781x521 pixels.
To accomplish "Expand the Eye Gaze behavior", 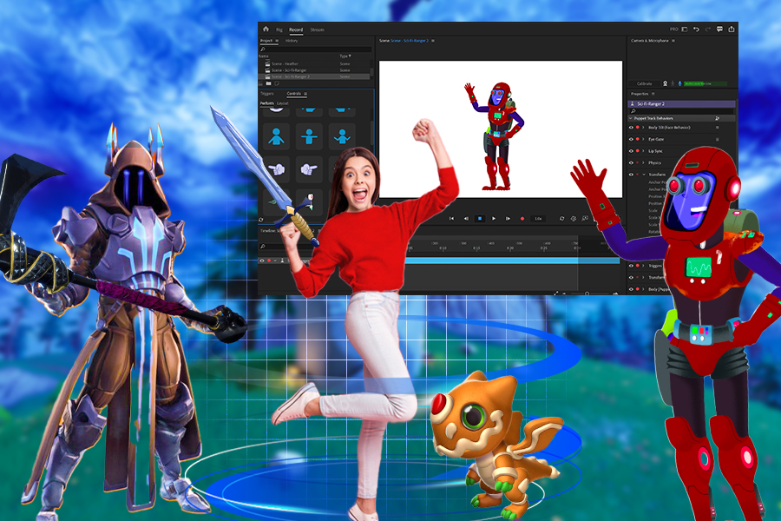I will [643, 139].
